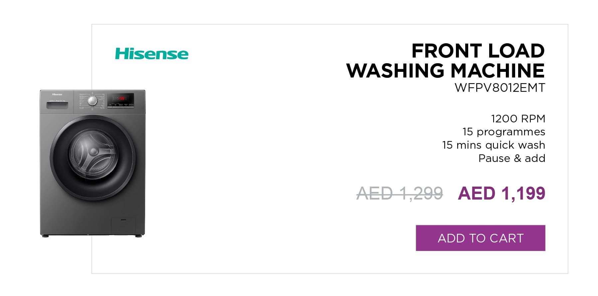Click the teal Hisense brand logo
The height and width of the screenshot is (296, 598).
(152, 54)
